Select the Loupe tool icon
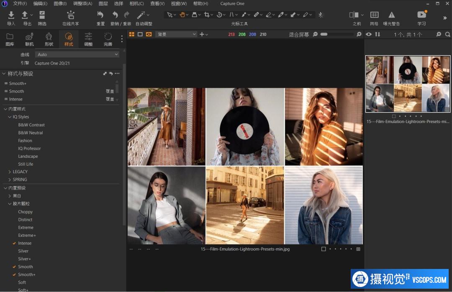The width and height of the screenshot is (452, 292). 195,15
